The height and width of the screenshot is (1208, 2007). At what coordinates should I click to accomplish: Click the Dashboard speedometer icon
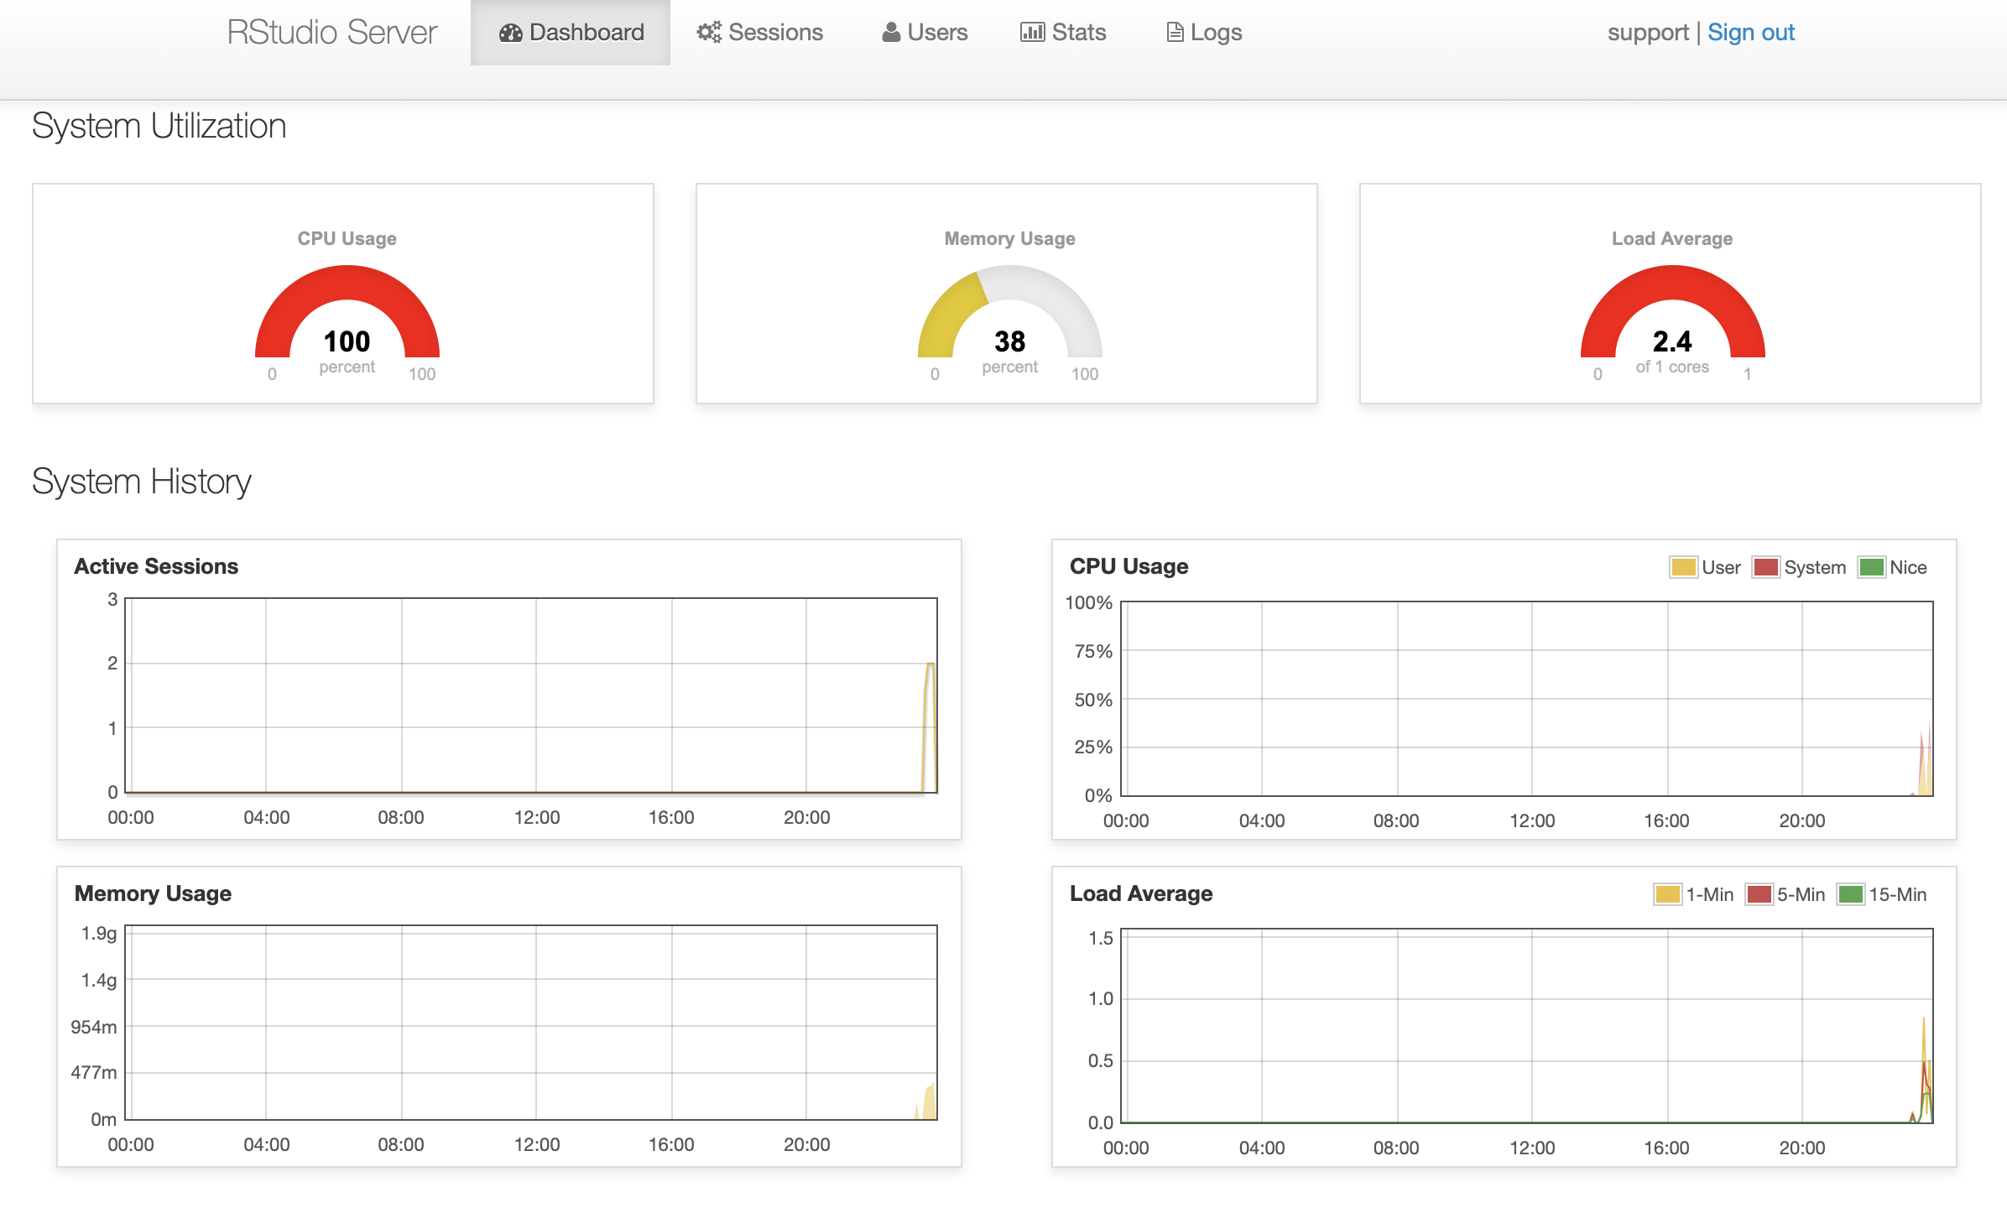[x=510, y=33]
